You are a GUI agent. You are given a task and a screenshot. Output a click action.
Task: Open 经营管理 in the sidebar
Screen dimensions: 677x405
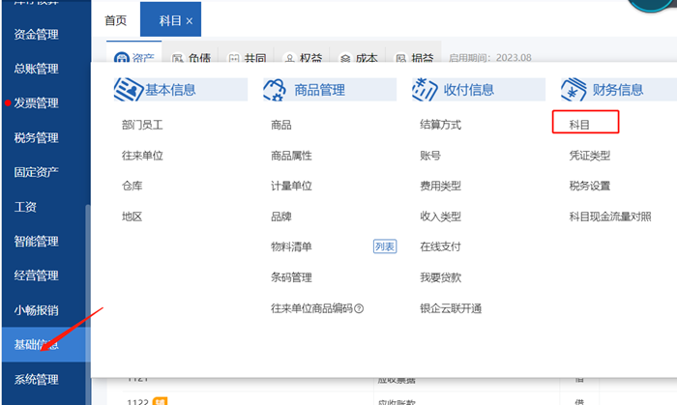pos(37,275)
